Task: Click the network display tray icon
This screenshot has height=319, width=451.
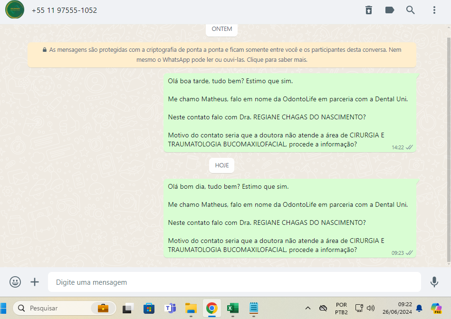Action: click(359, 308)
